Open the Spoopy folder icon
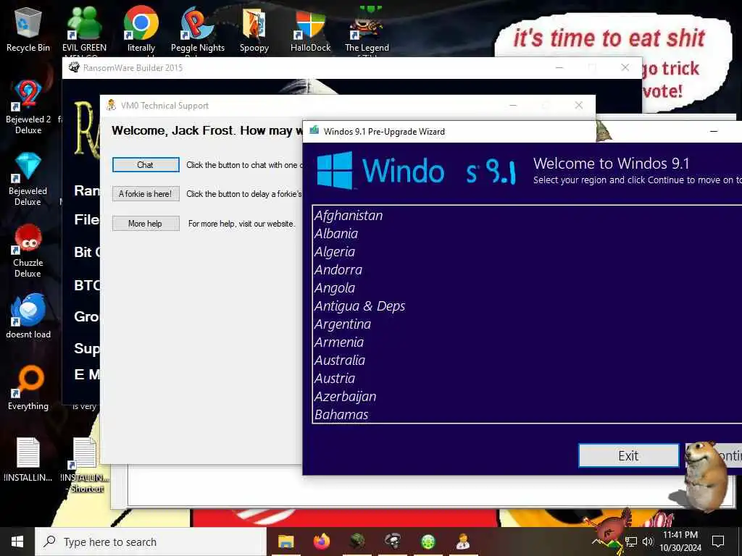Screen dimensions: 742x556 [x=254, y=29]
